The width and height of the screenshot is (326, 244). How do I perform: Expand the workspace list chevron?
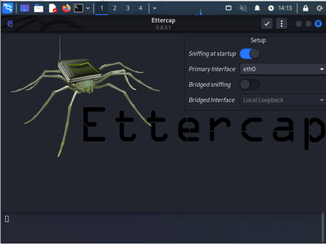tap(155, 8)
